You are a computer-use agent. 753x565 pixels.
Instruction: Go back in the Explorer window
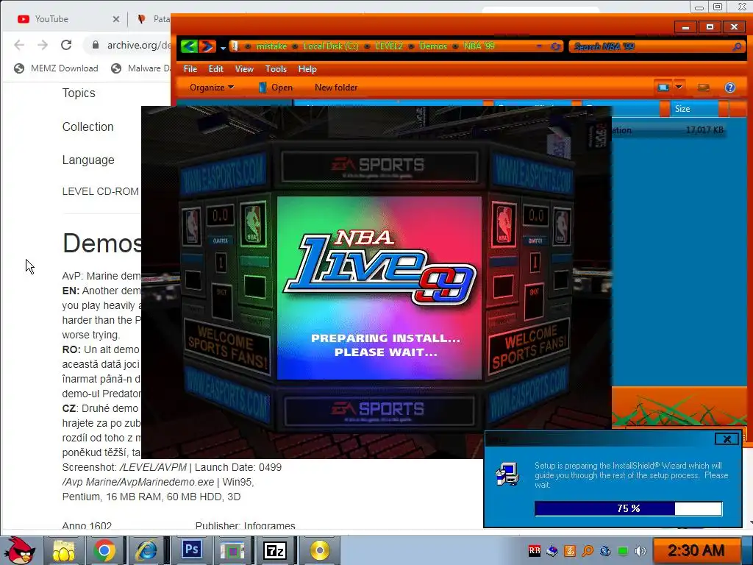[189, 46]
